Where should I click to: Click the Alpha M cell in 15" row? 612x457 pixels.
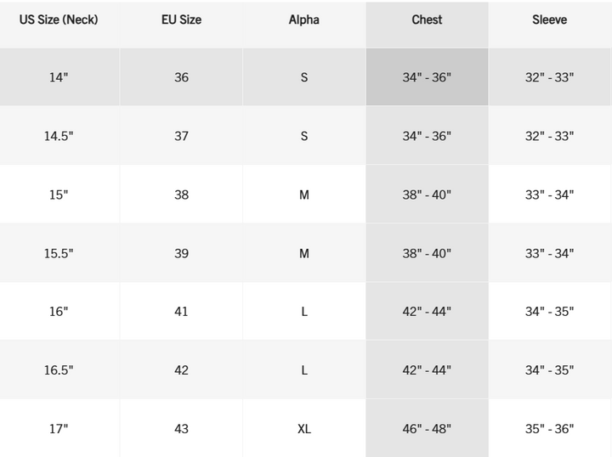[x=303, y=195]
